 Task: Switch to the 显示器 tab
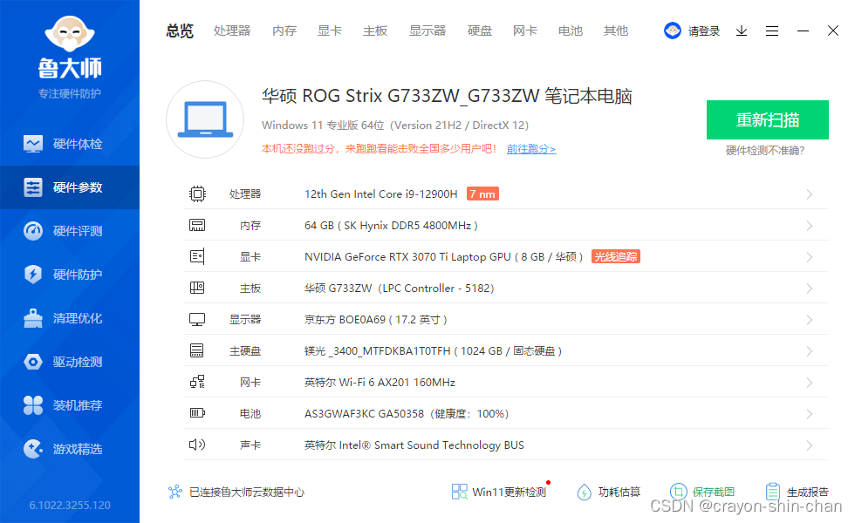point(427,31)
